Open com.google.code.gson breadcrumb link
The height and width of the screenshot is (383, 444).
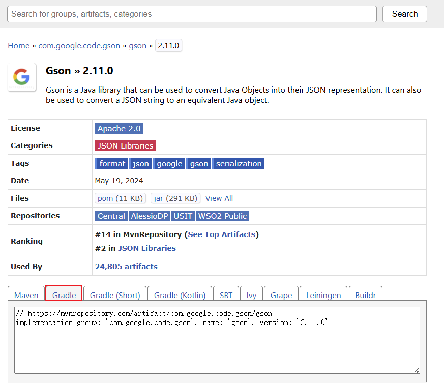[79, 46]
